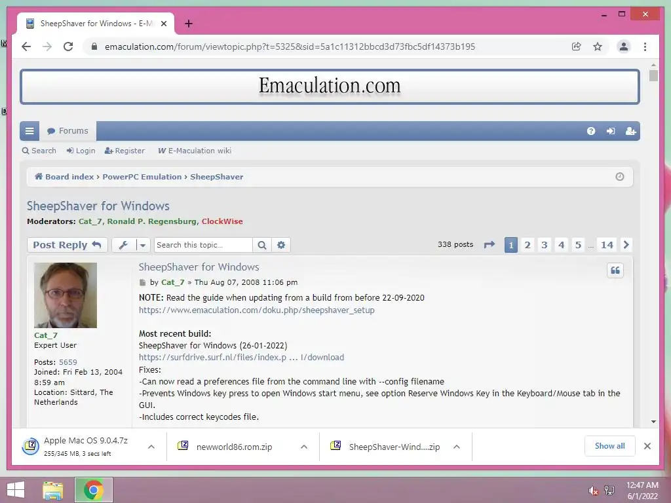Click the muted volume tray icon

pyautogui.click(x=593, y=491)
